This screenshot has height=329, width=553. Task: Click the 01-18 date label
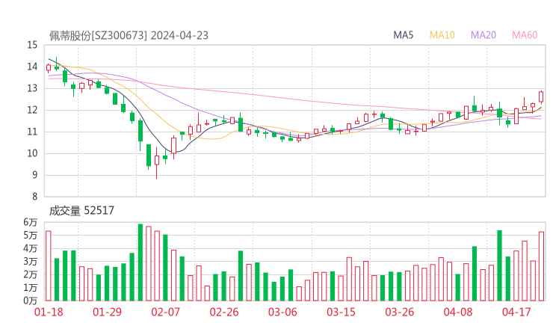tap(49, 312)
